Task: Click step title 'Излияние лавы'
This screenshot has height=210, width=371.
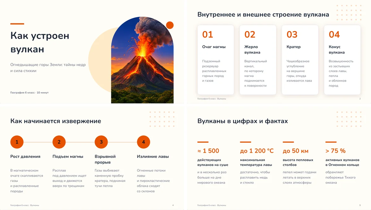Action: (153, 157)
